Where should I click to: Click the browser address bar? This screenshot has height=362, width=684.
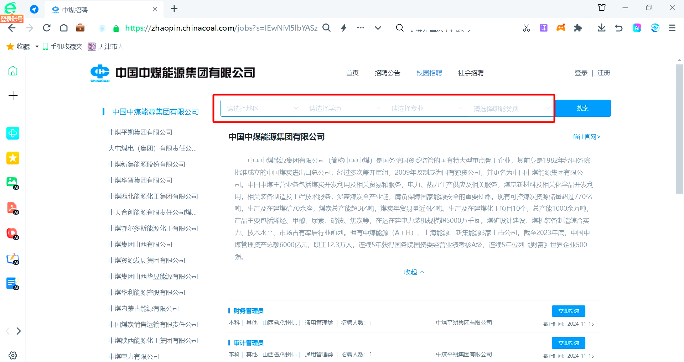pyautogui.click(x=221, y=28)
